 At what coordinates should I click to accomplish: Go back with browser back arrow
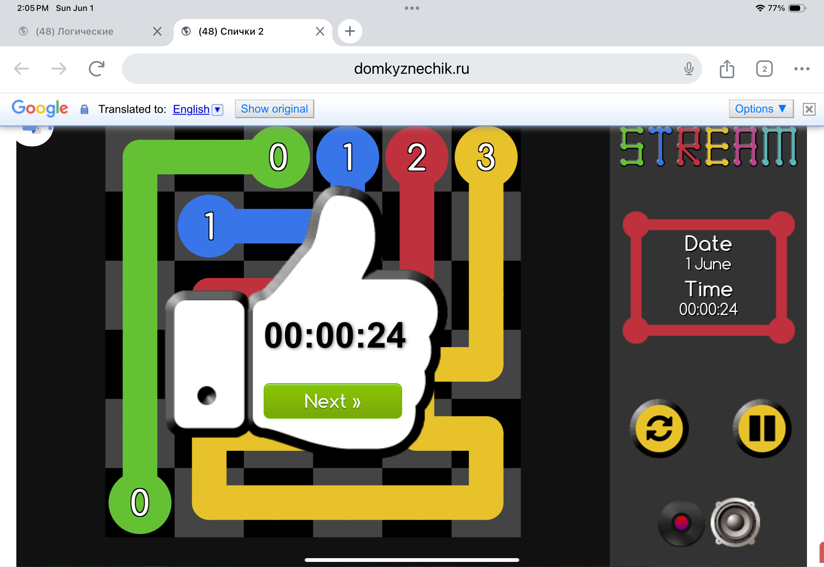coord(21,69)
